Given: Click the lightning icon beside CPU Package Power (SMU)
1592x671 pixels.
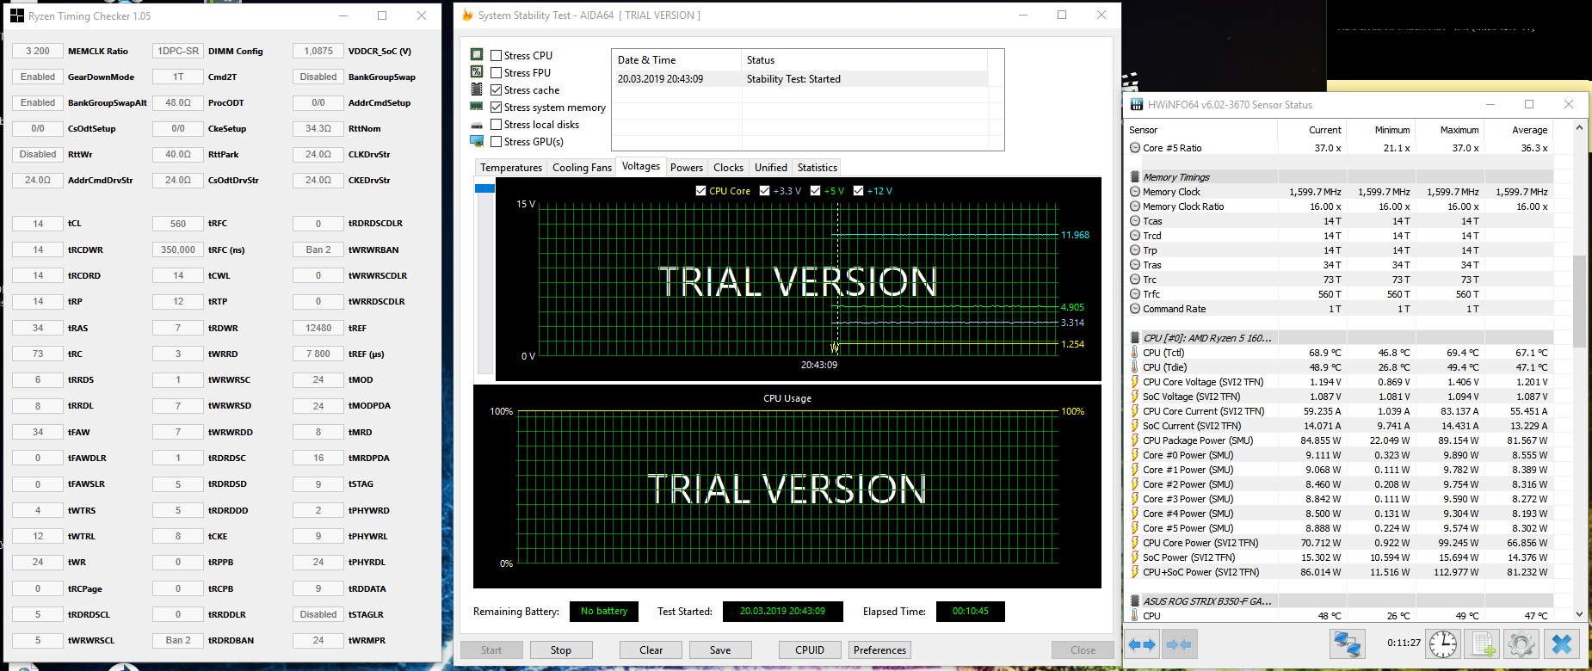Looking at the screenshot, I should tap(1135, 440).
